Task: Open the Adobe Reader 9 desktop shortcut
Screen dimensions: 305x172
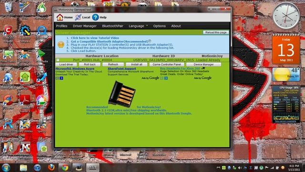Action: coord(25,103)
